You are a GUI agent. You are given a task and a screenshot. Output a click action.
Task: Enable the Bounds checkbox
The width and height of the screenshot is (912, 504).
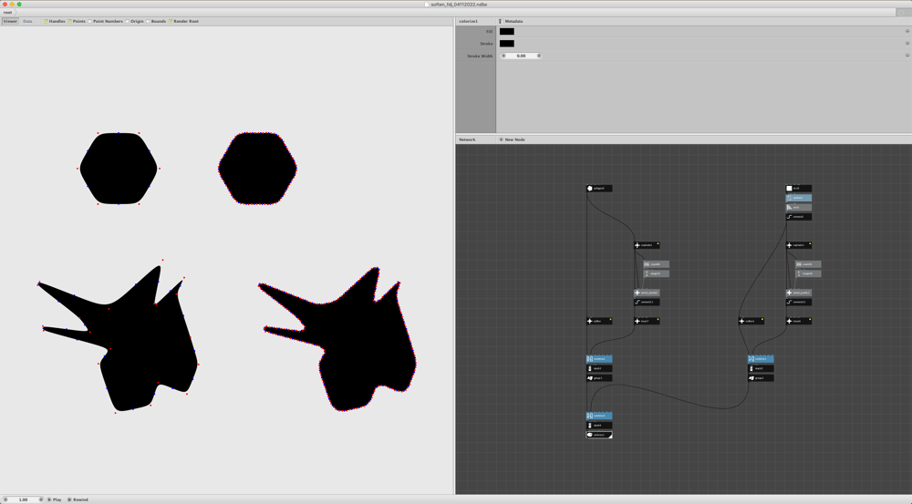point(148,22)
